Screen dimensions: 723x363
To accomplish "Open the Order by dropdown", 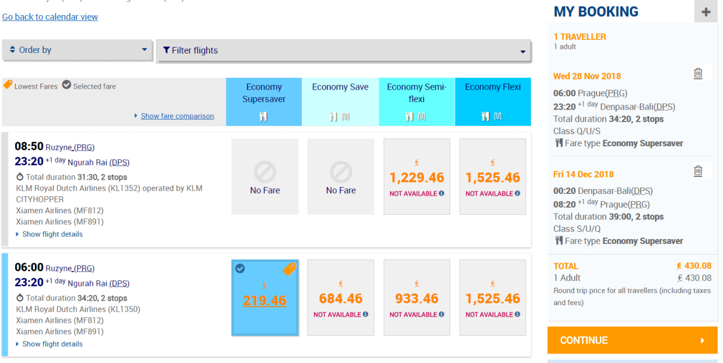I will tap(78, 50).
